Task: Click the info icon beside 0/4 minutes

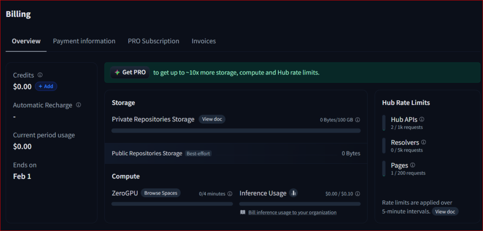Action: click(230, 194)
